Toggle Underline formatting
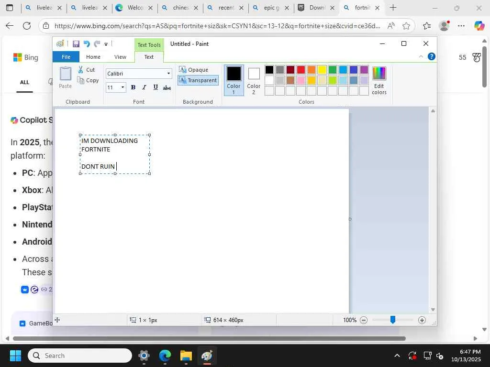Viewport: 490px width, 367px height. click(x=156, y=87)
